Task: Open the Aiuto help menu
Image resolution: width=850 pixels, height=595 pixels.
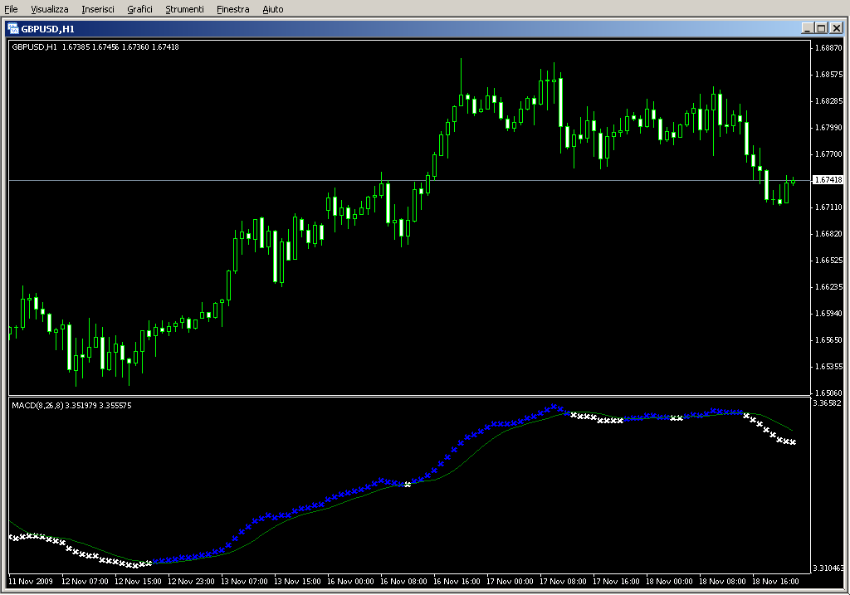Action: coord(272,9)
